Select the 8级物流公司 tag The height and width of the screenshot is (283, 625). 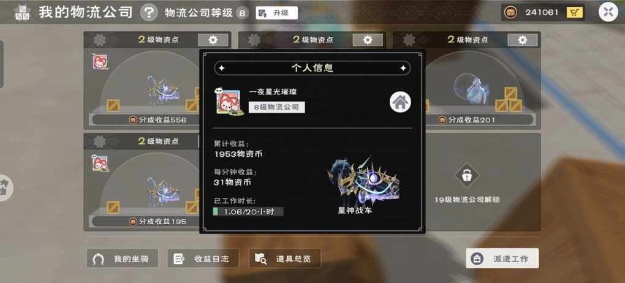[276, 107]
